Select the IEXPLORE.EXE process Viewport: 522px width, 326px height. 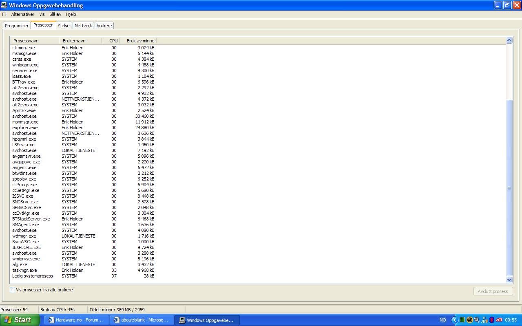point(83,247)
